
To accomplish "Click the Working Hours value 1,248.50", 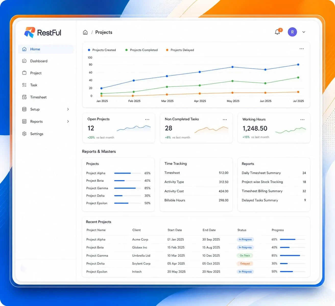I will [255, 128].
